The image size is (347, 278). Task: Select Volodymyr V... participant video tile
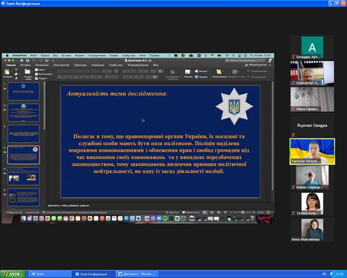pos(312,73)
